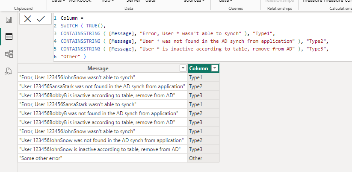Select the JohnSnow was not found message
Image resolution: width=352 pixels, height=172 pixels.
click(x=103, y=140)
